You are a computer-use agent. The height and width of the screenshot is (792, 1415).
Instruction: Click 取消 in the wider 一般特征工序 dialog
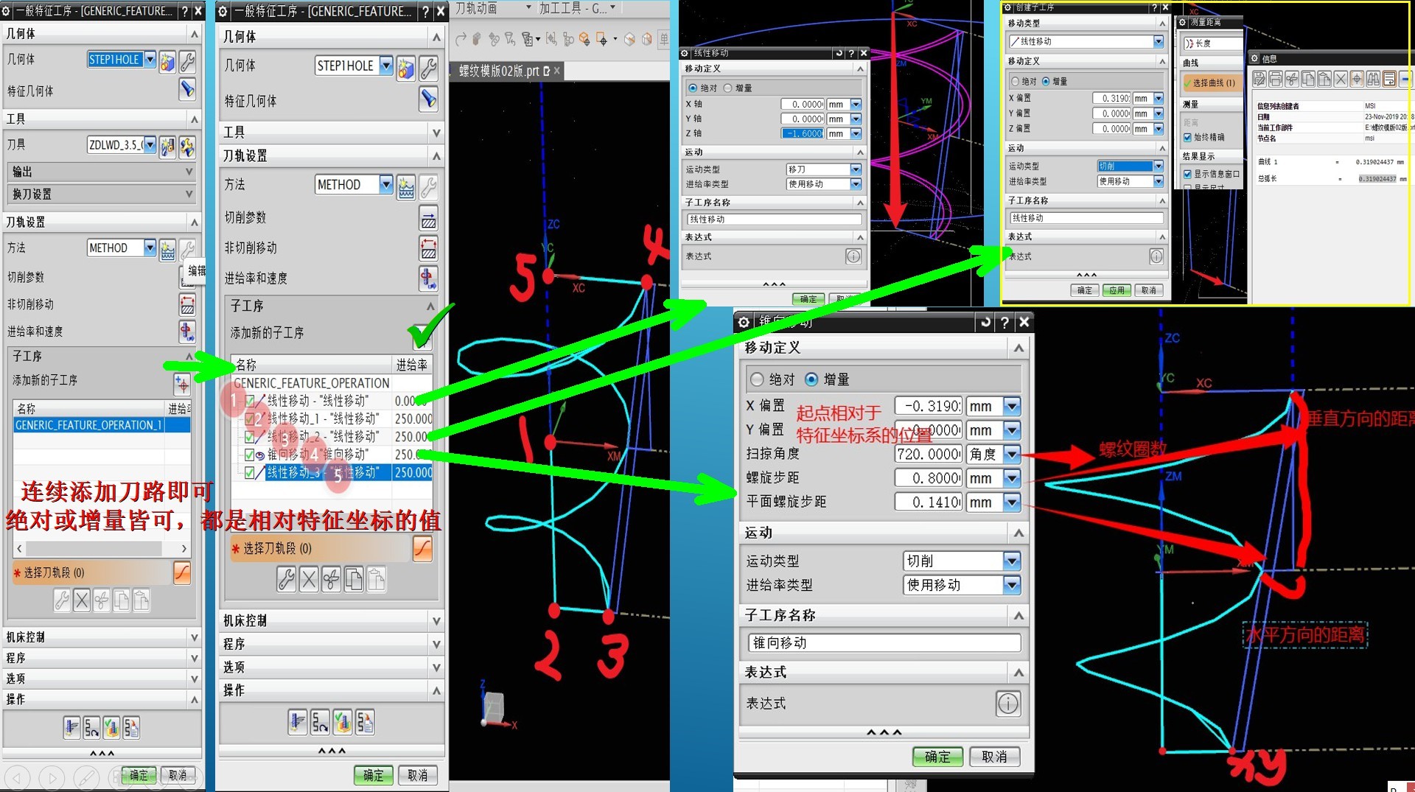(x=418, y=776)
